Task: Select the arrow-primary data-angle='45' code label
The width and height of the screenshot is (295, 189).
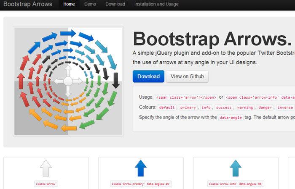Action: pos(141,184)
